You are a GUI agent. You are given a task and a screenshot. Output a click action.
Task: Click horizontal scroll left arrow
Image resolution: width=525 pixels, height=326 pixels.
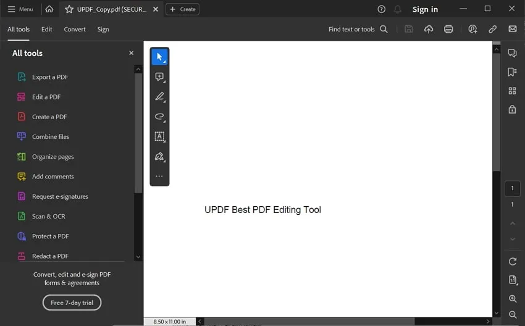(200, 321)
